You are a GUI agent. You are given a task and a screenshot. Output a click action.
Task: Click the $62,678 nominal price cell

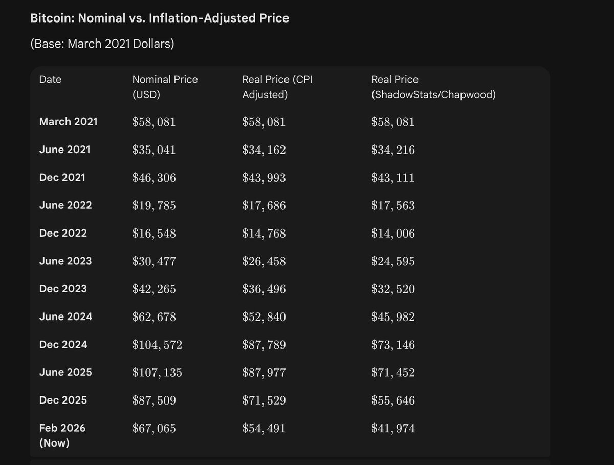click(154, 317)
